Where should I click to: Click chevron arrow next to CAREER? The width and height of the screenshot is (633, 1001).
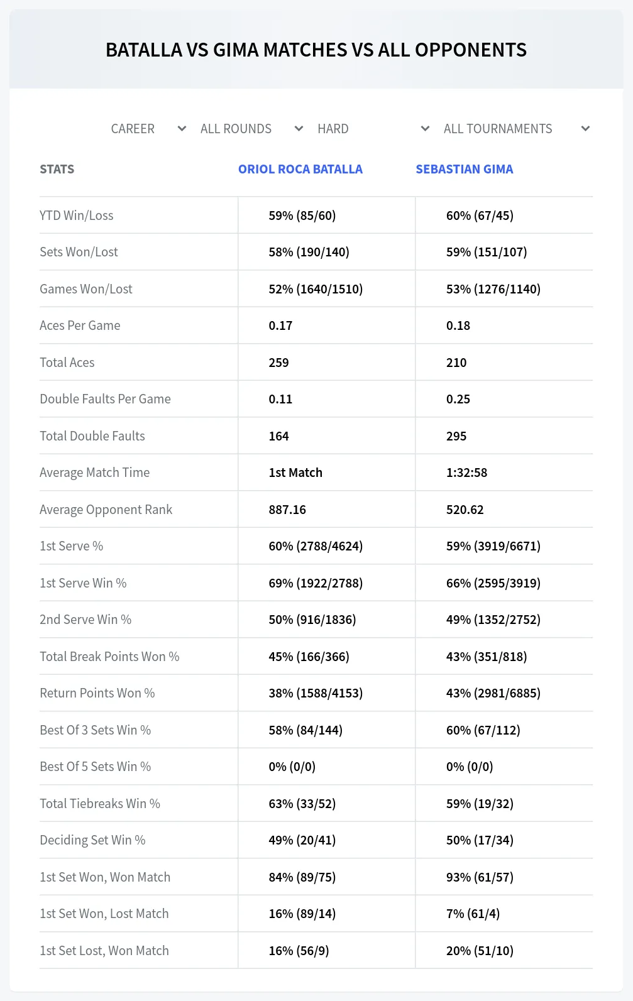click(x=182, y=129)
